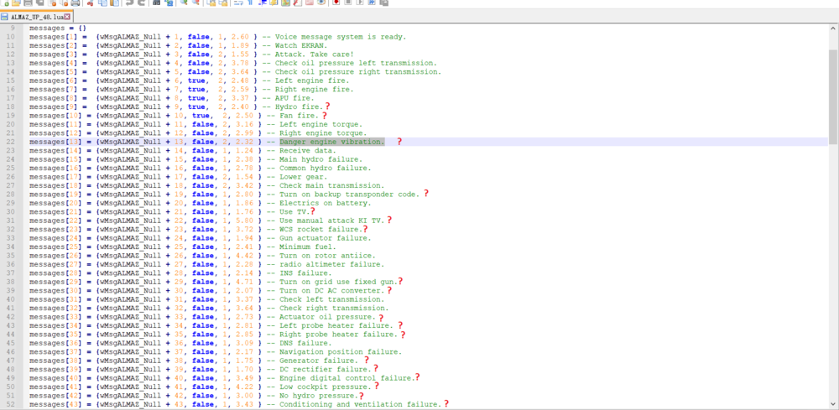Click the 'Gun actuator failure.' comment

click(x=325, y=238)
